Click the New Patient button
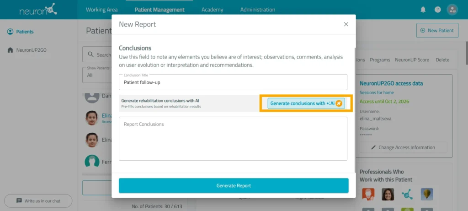The height and width of the screenshot is (211, 468). (x=437, y=31)
